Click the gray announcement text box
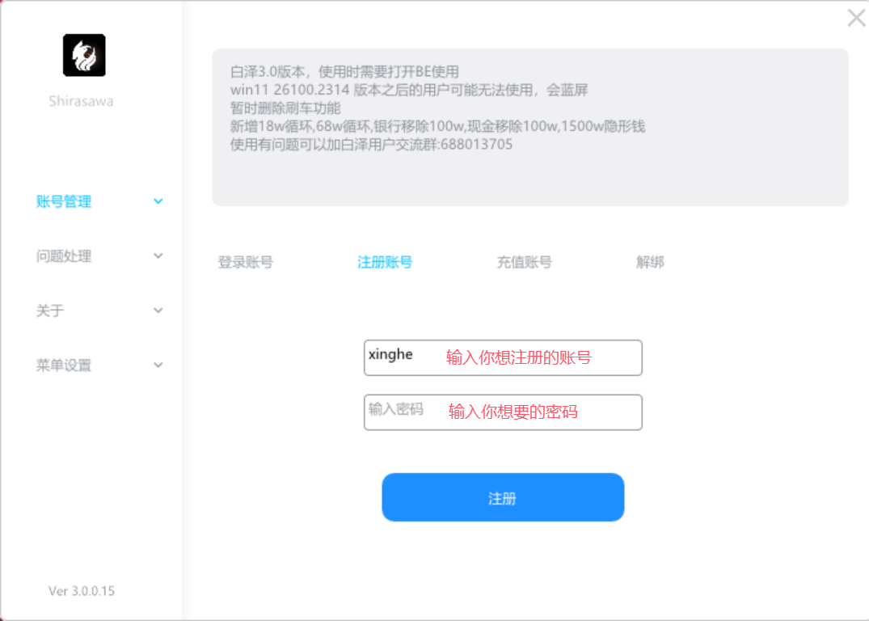Viewport: 869px width, 621px height. coord(529,128)
